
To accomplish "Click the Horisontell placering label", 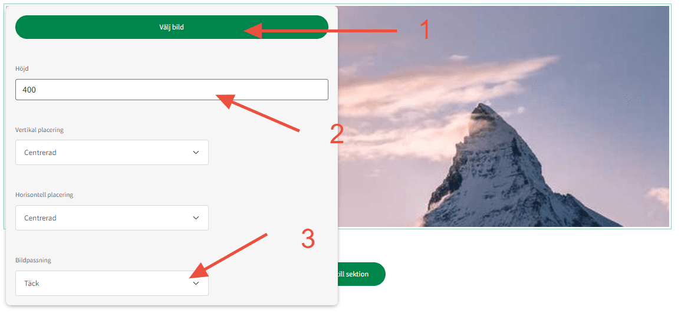I will click(x=44, y=195).
